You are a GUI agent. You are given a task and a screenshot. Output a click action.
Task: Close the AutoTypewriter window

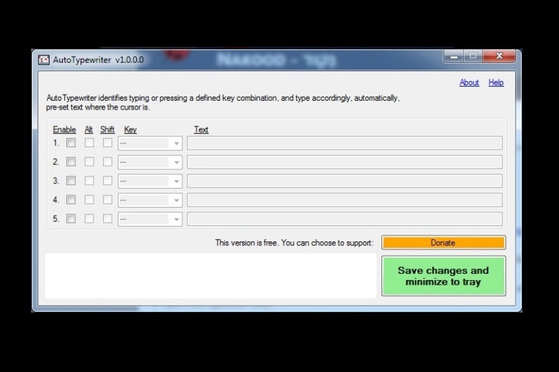[x=499, y=56]
